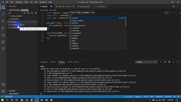This screenshot has width=181, height=102.
Task: Collapse all folders in Explorer
Action: pyautogui.click(x=36, y=13)
